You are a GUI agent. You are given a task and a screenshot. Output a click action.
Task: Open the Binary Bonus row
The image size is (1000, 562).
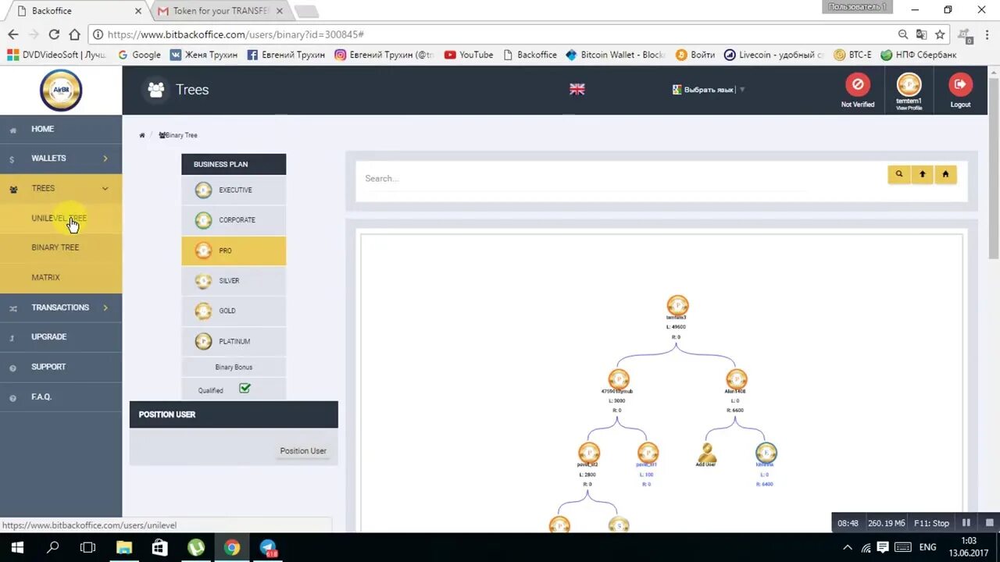234,367
